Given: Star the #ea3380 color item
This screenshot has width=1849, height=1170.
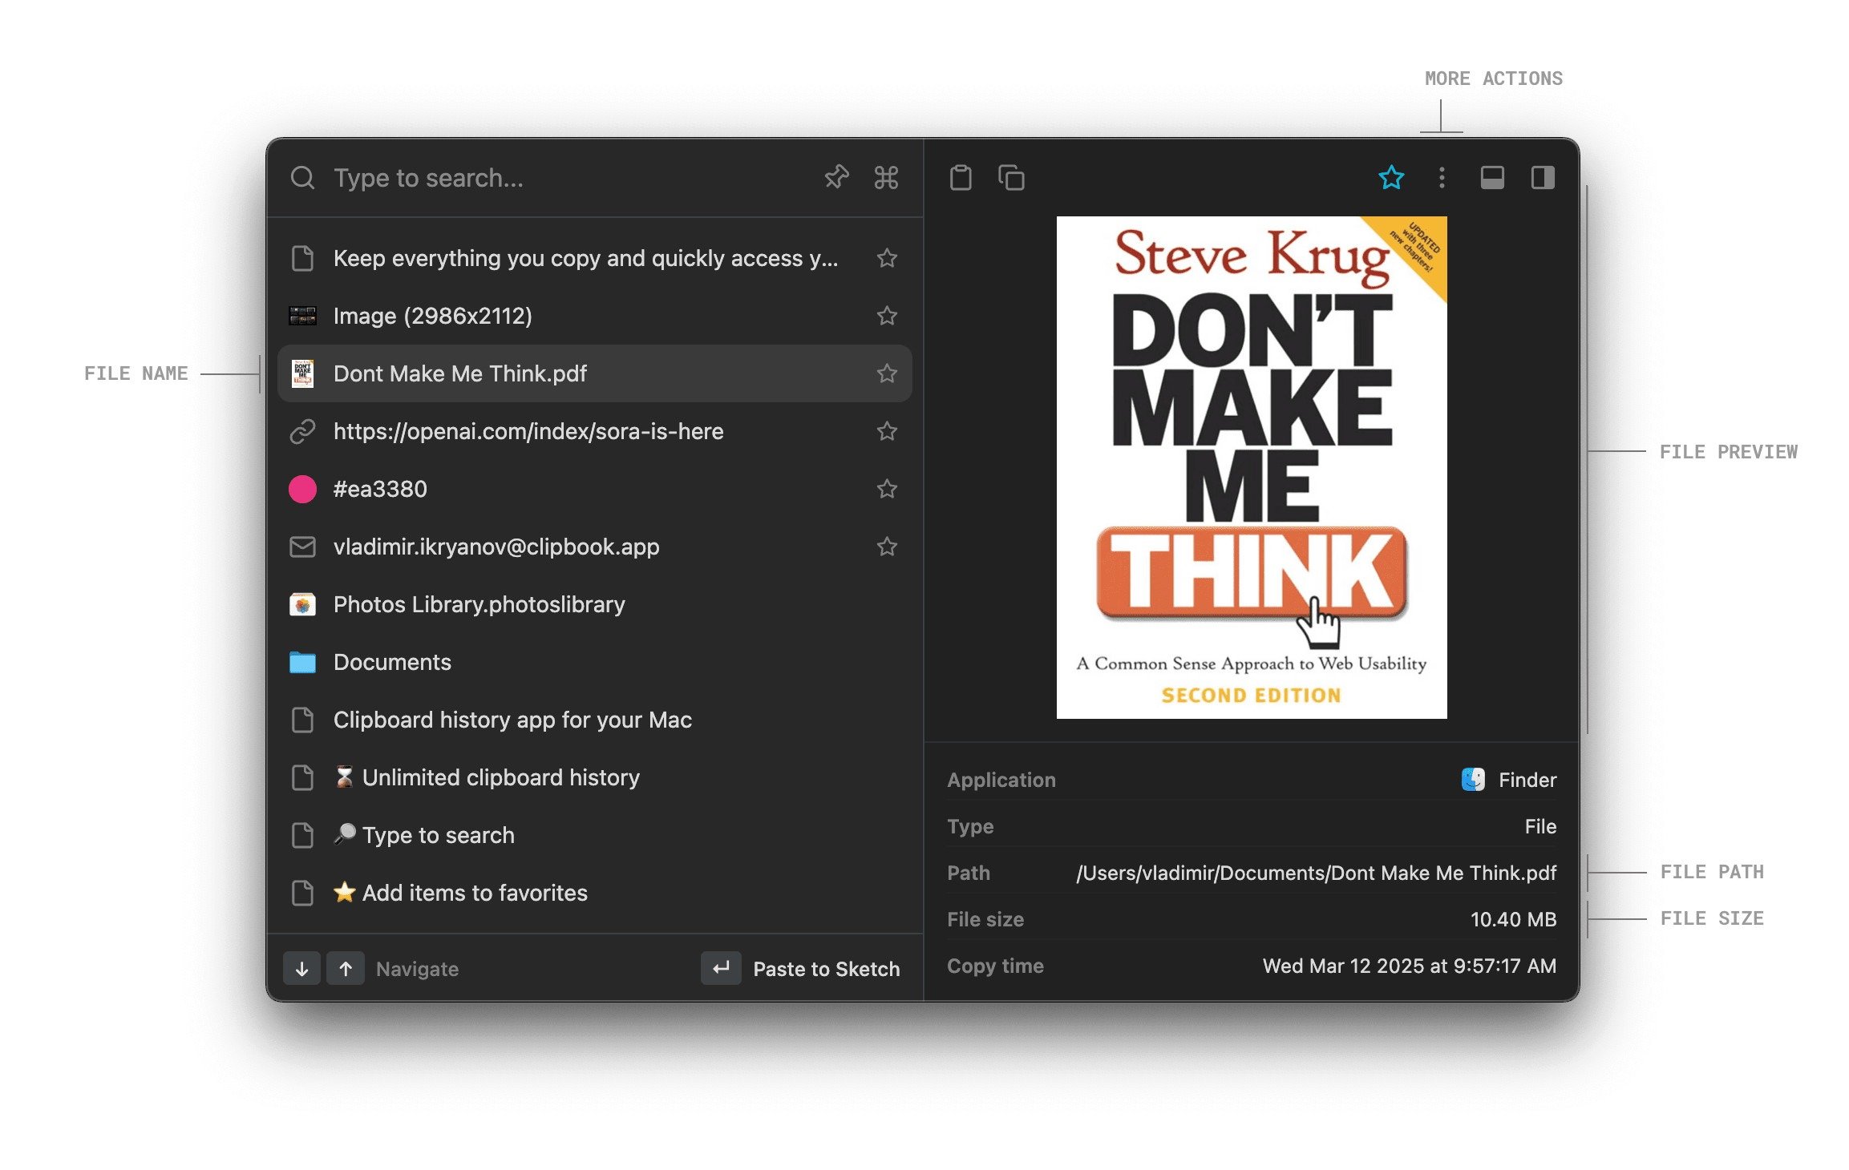Looking at the screenshot, I should click(x=887, y=489).
